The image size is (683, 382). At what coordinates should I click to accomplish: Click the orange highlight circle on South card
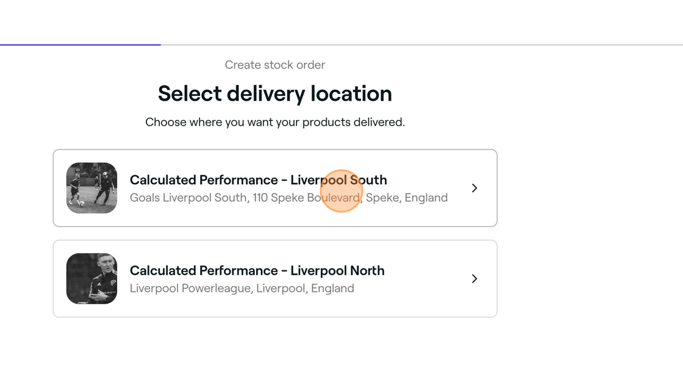pos(342,191)
